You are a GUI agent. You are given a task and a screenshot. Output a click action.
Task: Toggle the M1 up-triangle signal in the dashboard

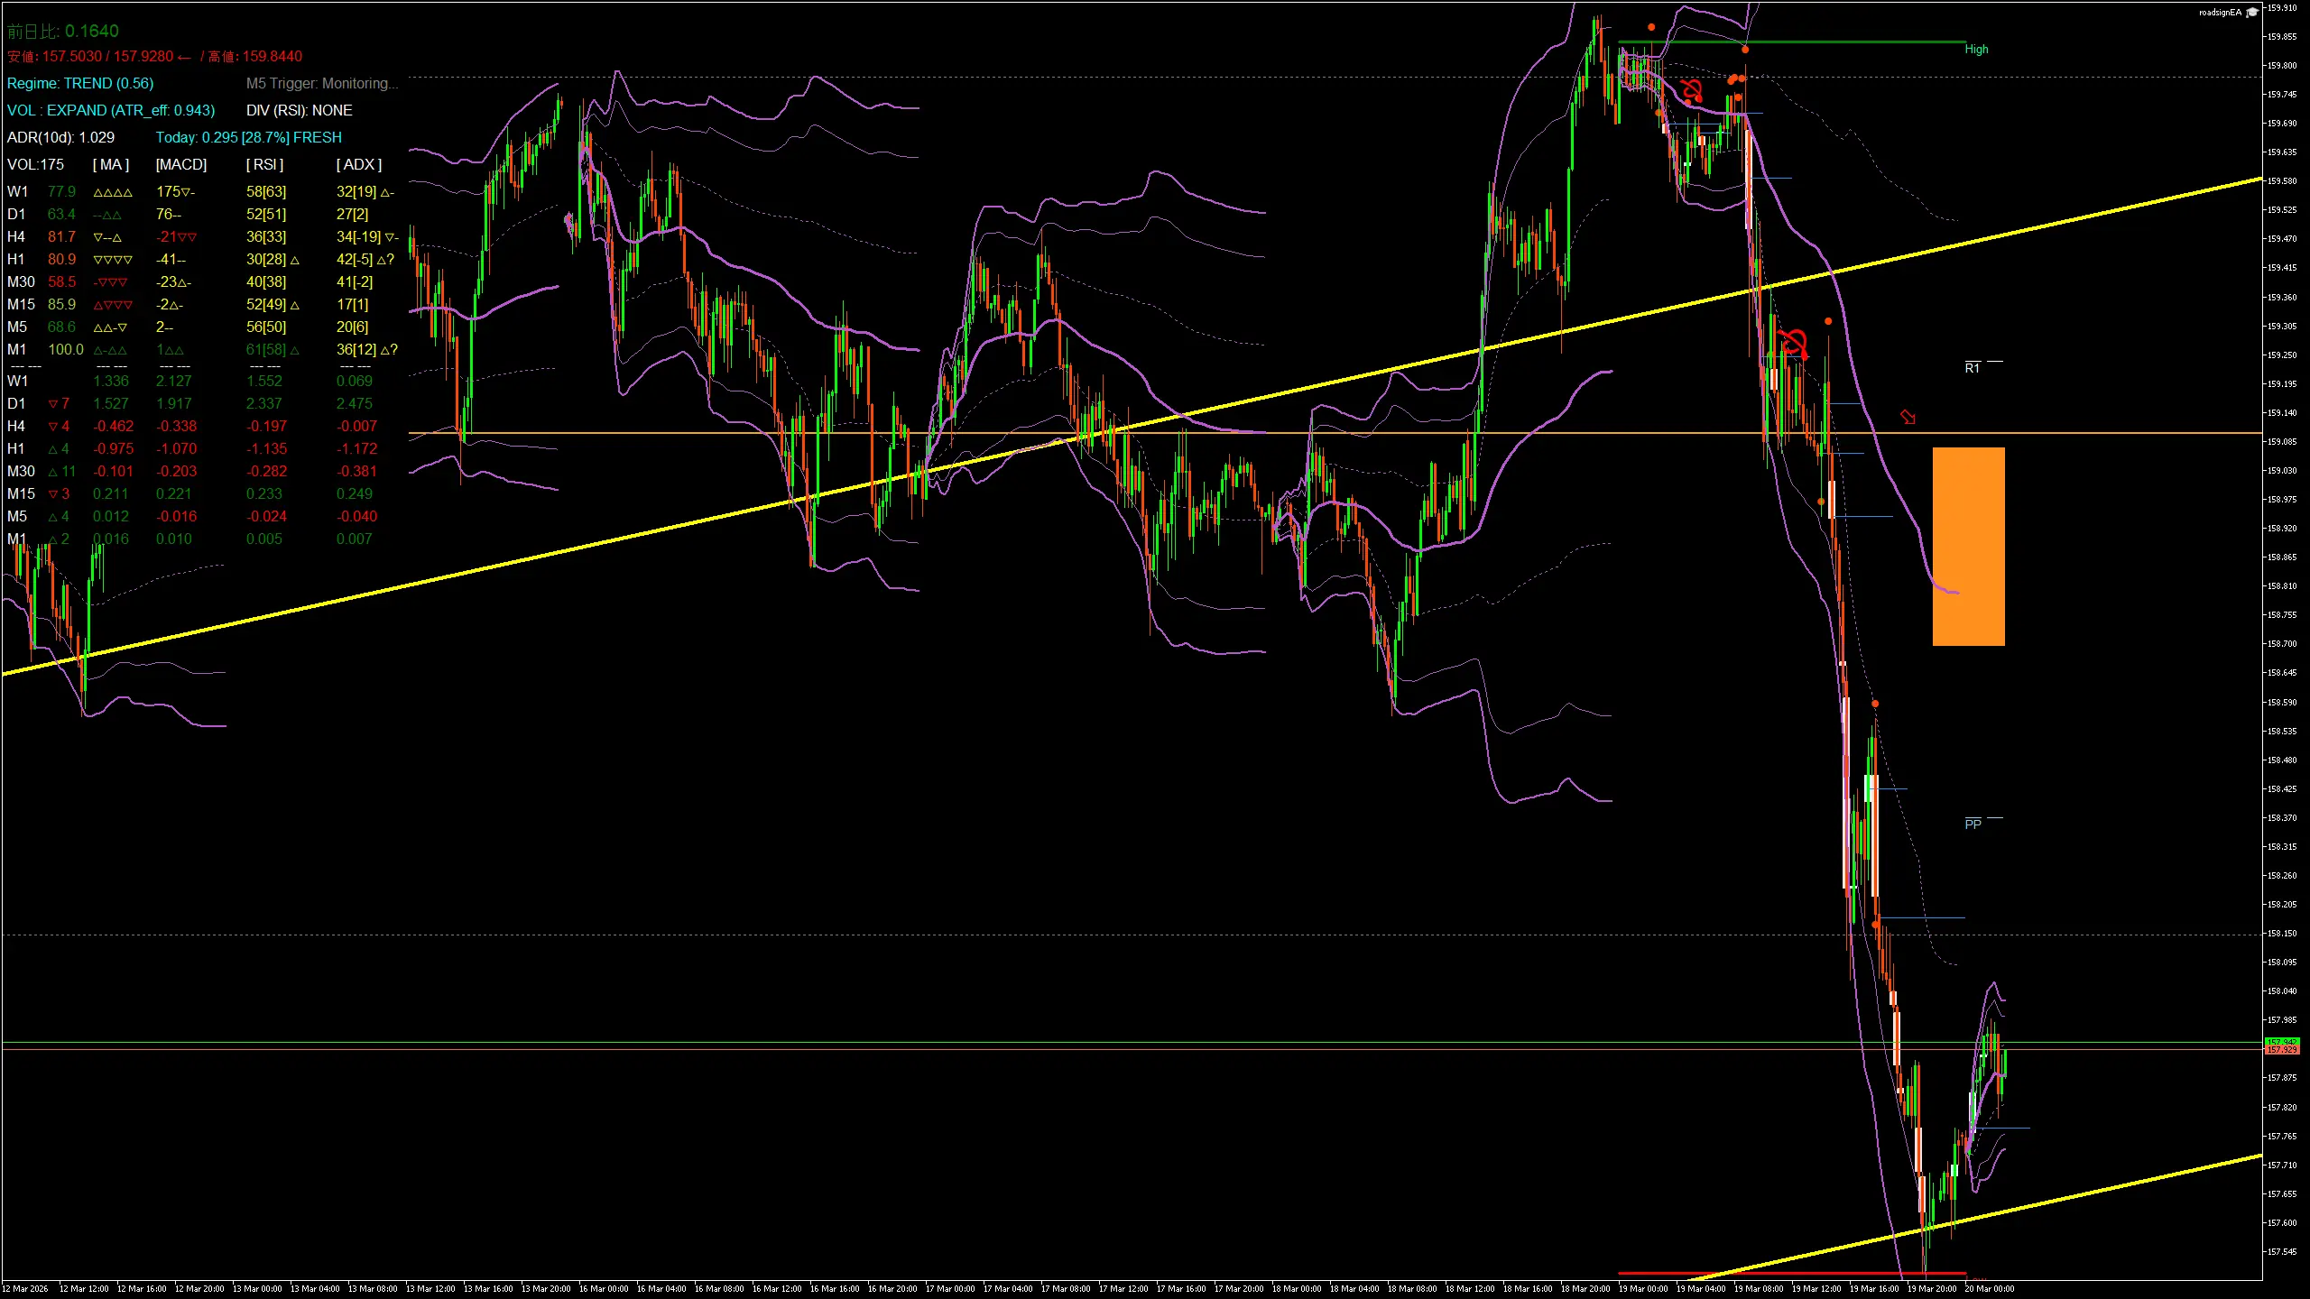110,349
